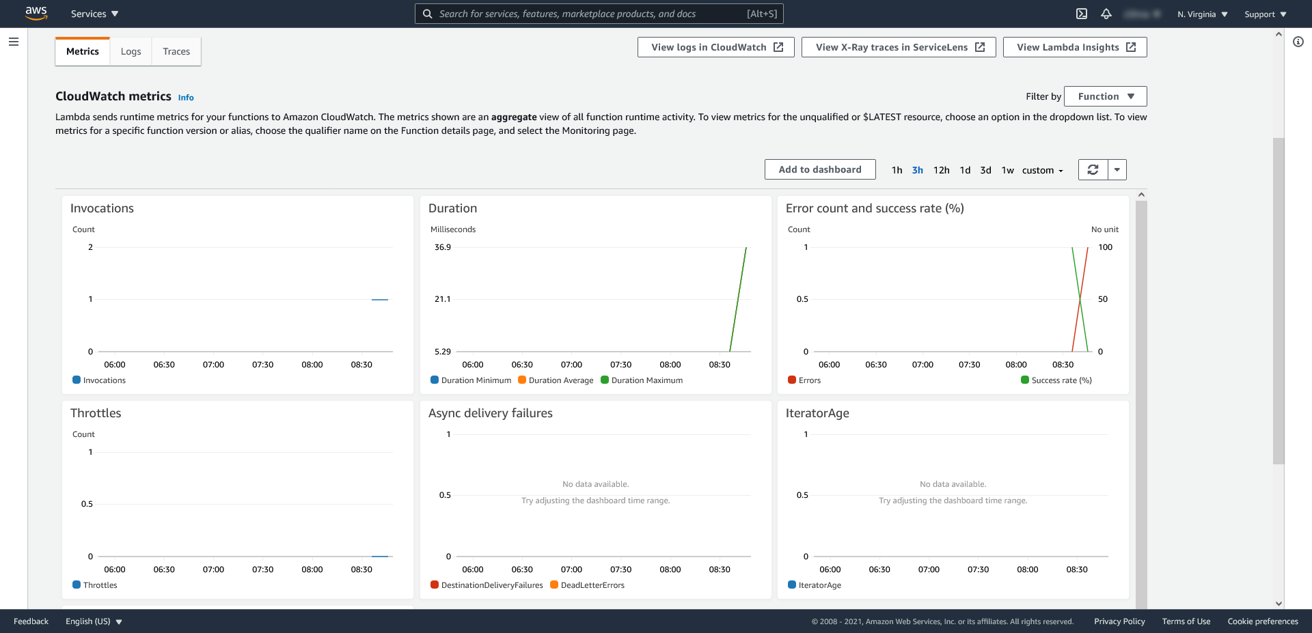This screenshot has height=633, width=1312.
Task: Refresh the metrics dashboard
Action: tap(1093, 169)
